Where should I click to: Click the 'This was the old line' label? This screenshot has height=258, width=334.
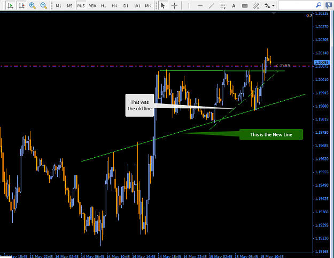(139, 105)
